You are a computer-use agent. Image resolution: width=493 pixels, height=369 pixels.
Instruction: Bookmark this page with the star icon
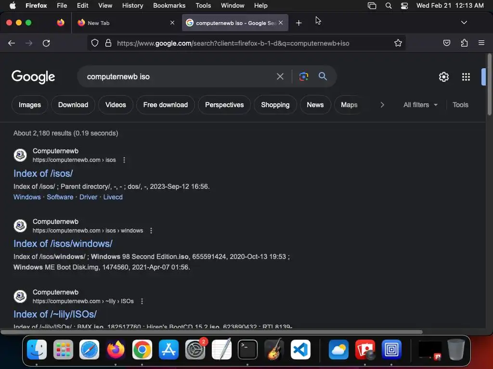(398, 43)
